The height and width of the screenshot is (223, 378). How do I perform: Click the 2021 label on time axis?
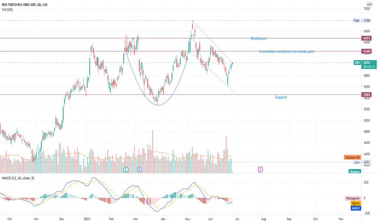(87, 219)
